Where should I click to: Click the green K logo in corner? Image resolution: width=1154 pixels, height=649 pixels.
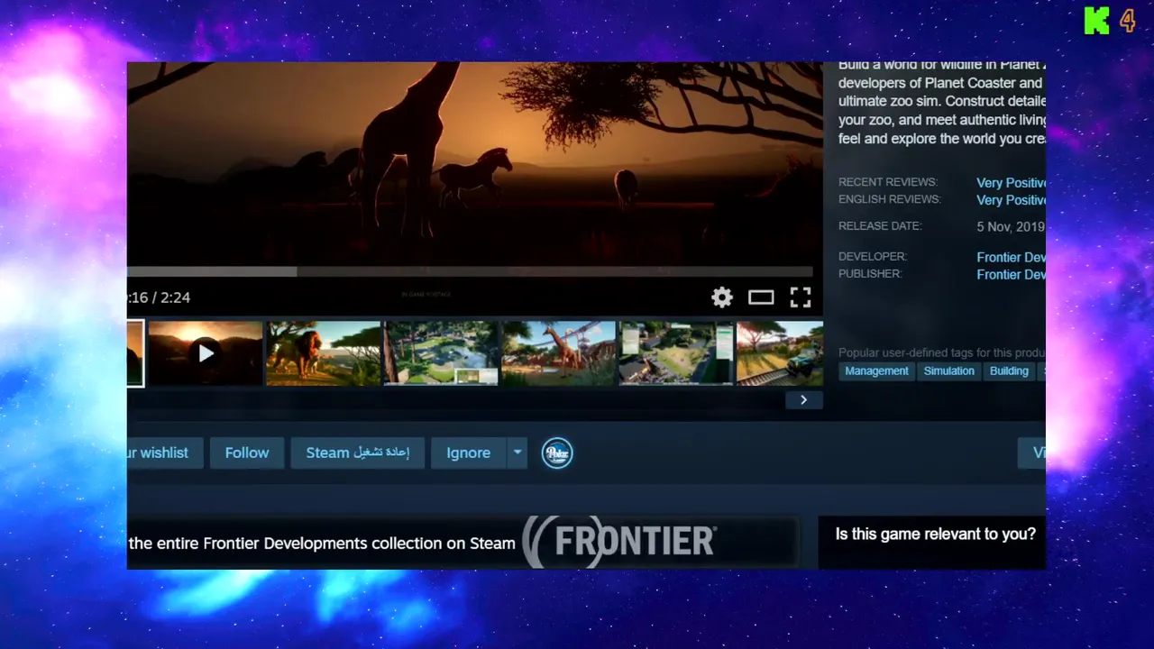tap(1096, 21)
